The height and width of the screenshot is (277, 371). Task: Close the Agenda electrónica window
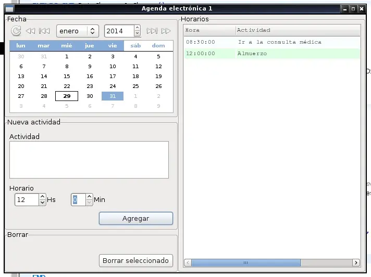click(x=362, y=9)
